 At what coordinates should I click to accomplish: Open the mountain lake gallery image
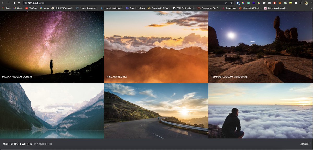pos(52,111)
